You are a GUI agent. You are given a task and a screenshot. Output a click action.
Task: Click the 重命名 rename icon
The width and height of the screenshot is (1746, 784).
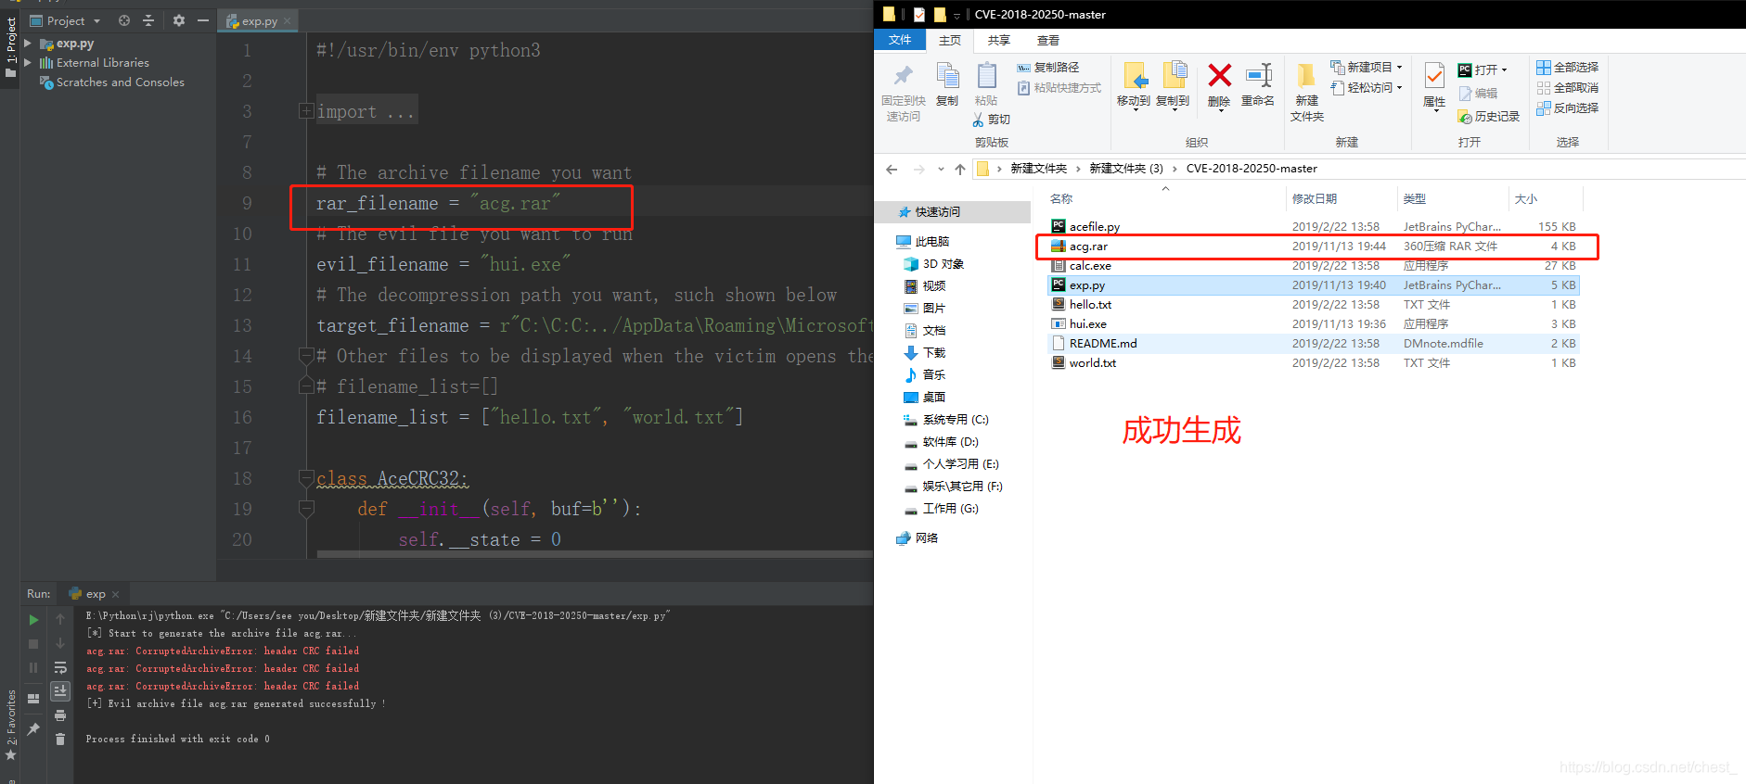(1258, 75)
